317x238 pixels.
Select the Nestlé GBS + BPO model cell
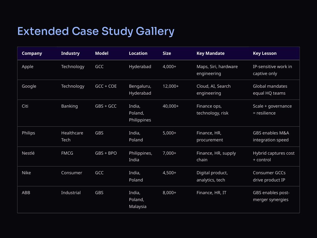(106, 153)
